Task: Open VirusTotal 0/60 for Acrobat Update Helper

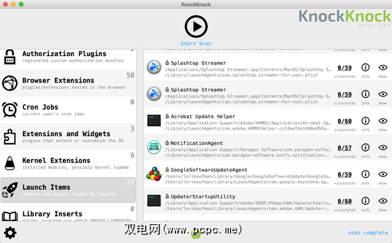Action: click(x=345, y=121)
